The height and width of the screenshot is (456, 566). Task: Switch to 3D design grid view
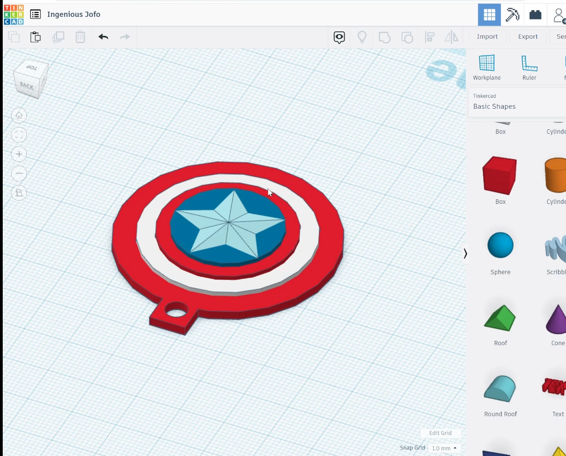click(490, 15)
